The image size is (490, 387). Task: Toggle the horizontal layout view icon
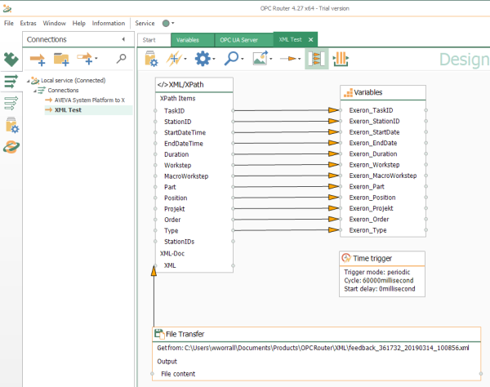(341, 59)
